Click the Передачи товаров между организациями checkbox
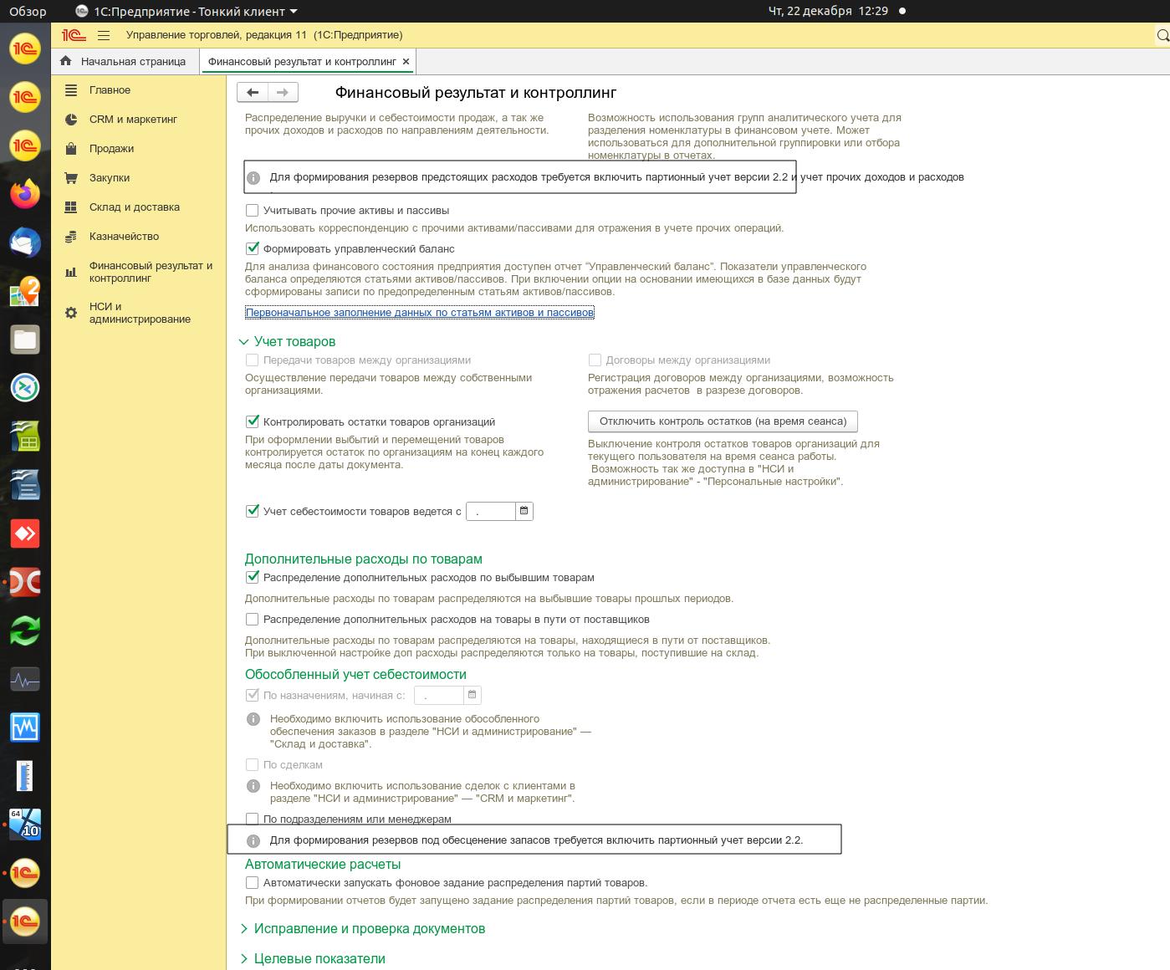The width and height of the screenshot is (1170, 970). (252, 360)
